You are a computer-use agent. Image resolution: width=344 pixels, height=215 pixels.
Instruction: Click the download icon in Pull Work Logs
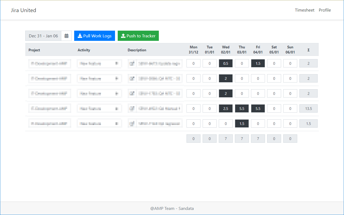tap(80, 35)
